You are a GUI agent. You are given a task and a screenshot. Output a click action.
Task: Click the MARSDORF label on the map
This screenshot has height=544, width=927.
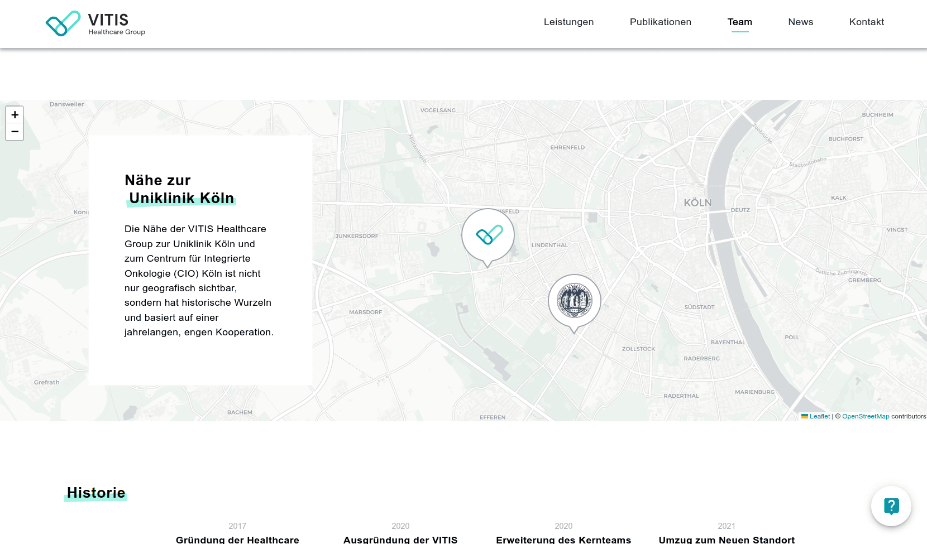[x=366, y=312]
